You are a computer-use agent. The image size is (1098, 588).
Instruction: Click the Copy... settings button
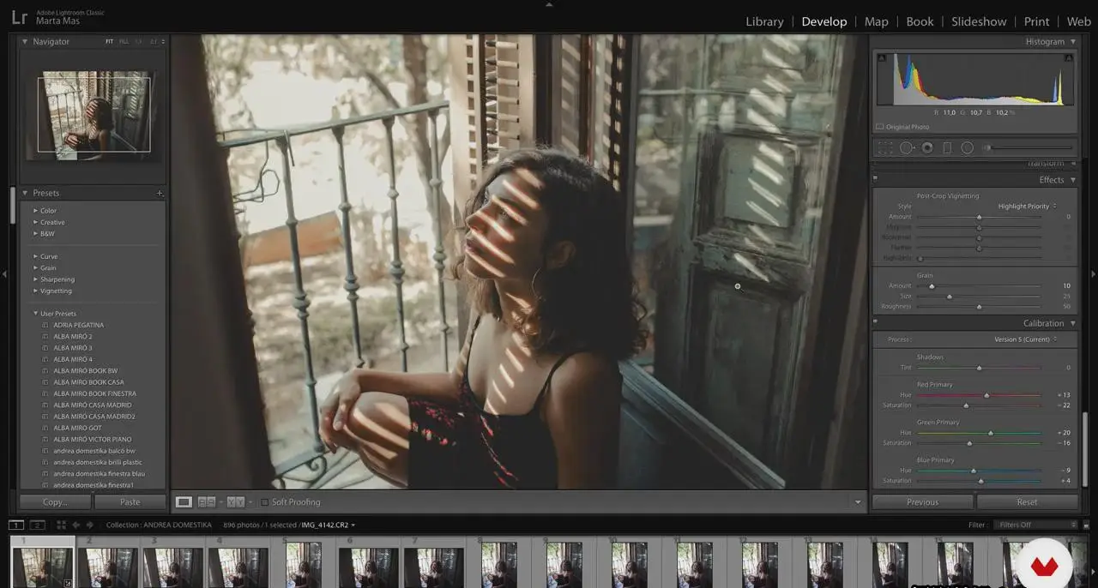tap(55, 502)
